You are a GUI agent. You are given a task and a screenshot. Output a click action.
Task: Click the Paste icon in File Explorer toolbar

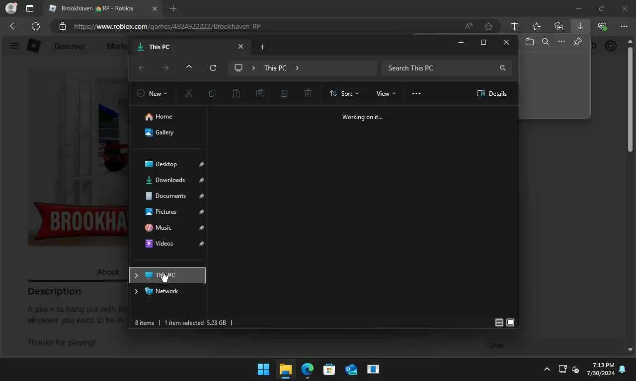[x=237, y=93]
